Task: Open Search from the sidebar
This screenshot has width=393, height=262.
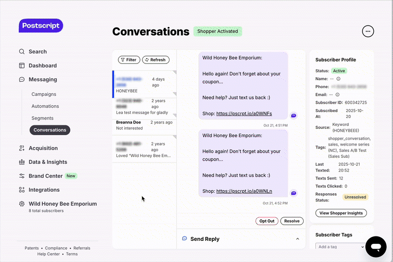Action: coord(38,52)
